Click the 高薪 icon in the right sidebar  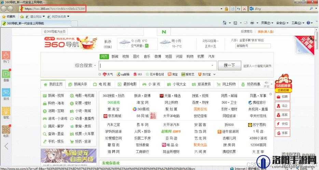click(282, 115)
